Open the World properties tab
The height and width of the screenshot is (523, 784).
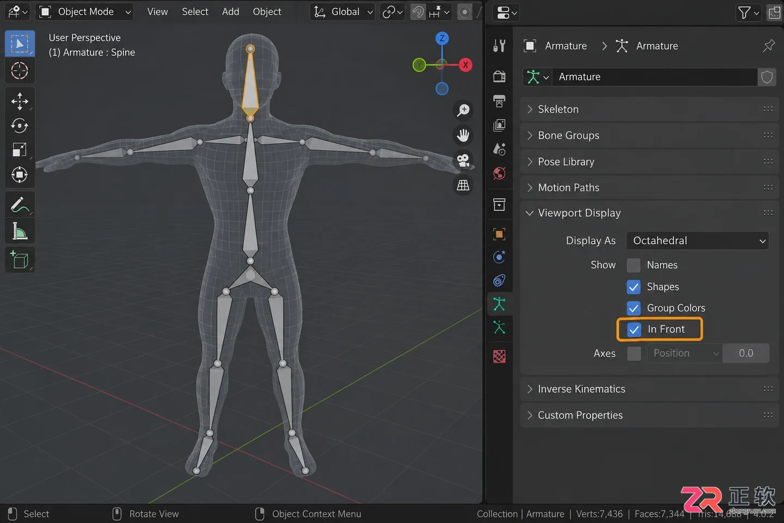coord(499,173)
